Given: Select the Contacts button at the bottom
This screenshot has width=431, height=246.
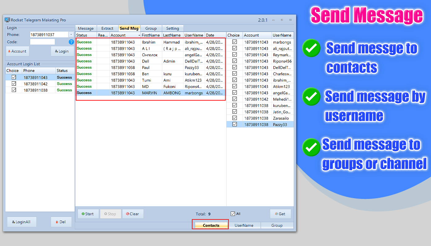Looking at the screenshot, I should coord(210,225).
